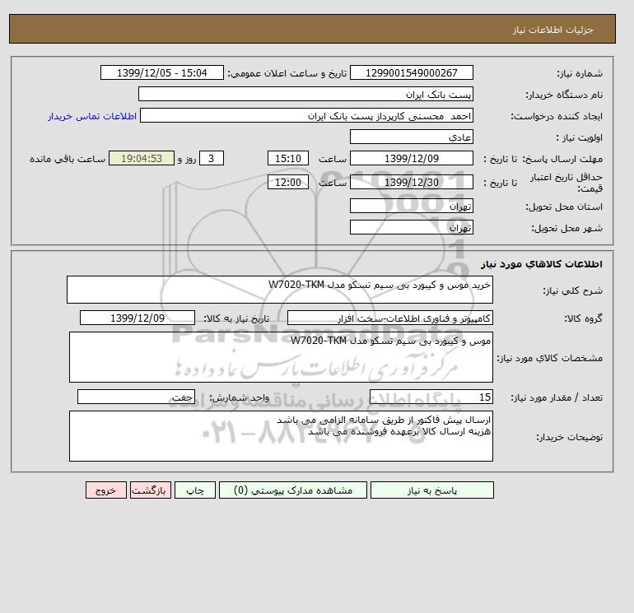634x613 pixels.
Task: Click the label ایجاد کننده درخواست:
Action: (557, 116)
